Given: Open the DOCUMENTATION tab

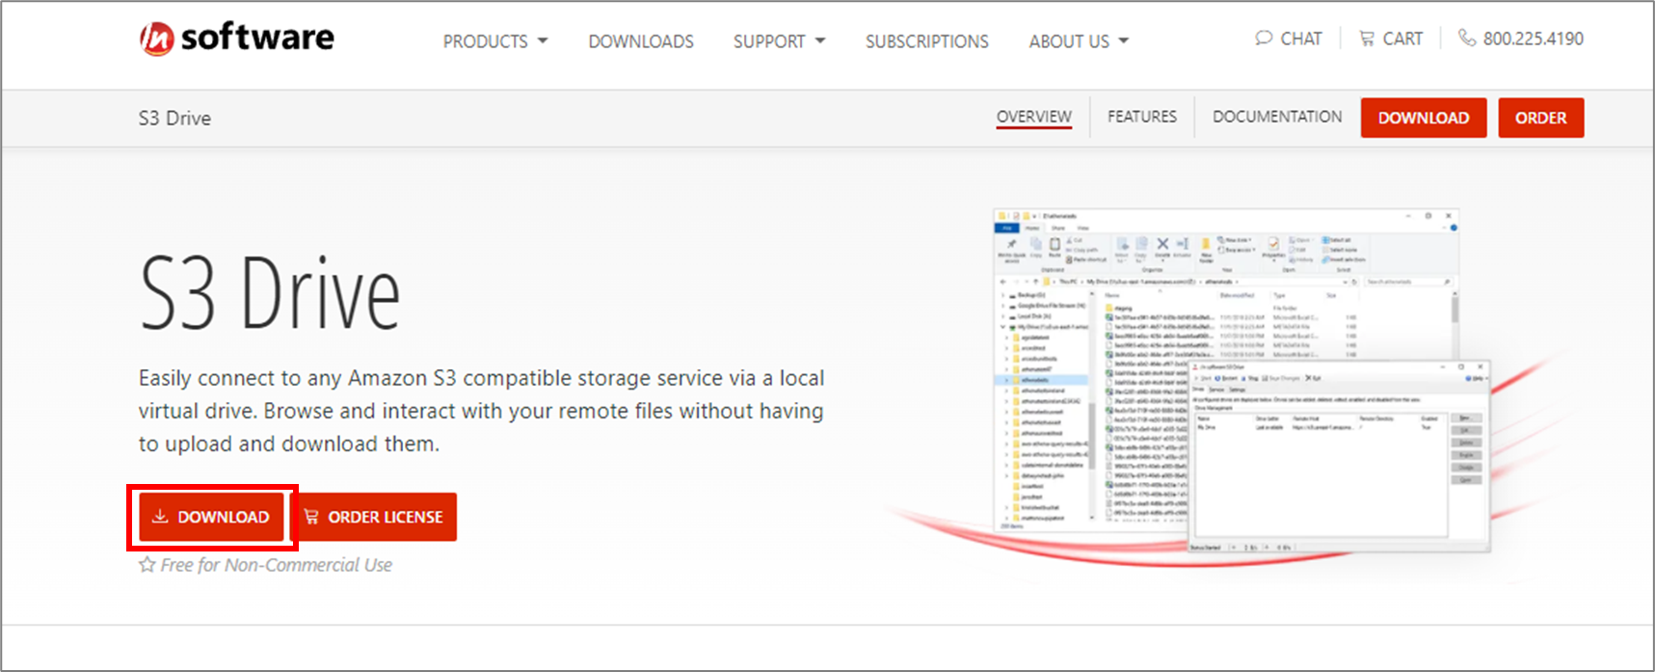Looking at the screenshot, I should 1277,117.
